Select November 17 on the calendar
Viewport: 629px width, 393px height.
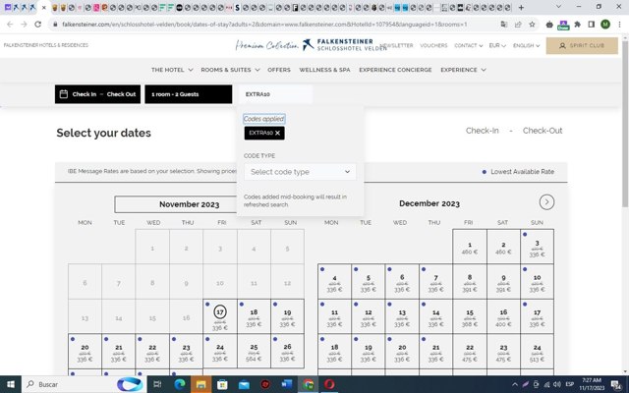pos(220,316)
